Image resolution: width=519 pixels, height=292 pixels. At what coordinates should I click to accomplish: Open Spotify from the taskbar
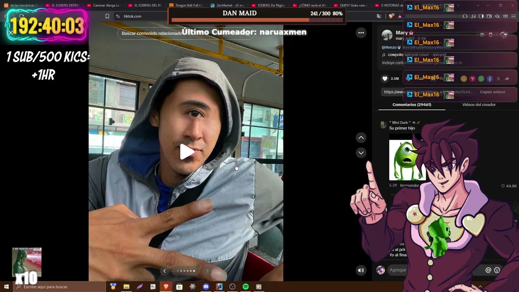(x=246, y=287)
